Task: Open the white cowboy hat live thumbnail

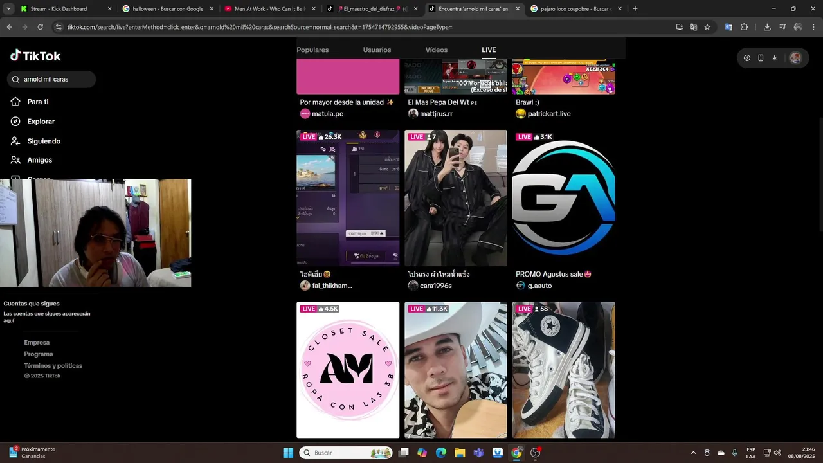Action: [456, 370]
